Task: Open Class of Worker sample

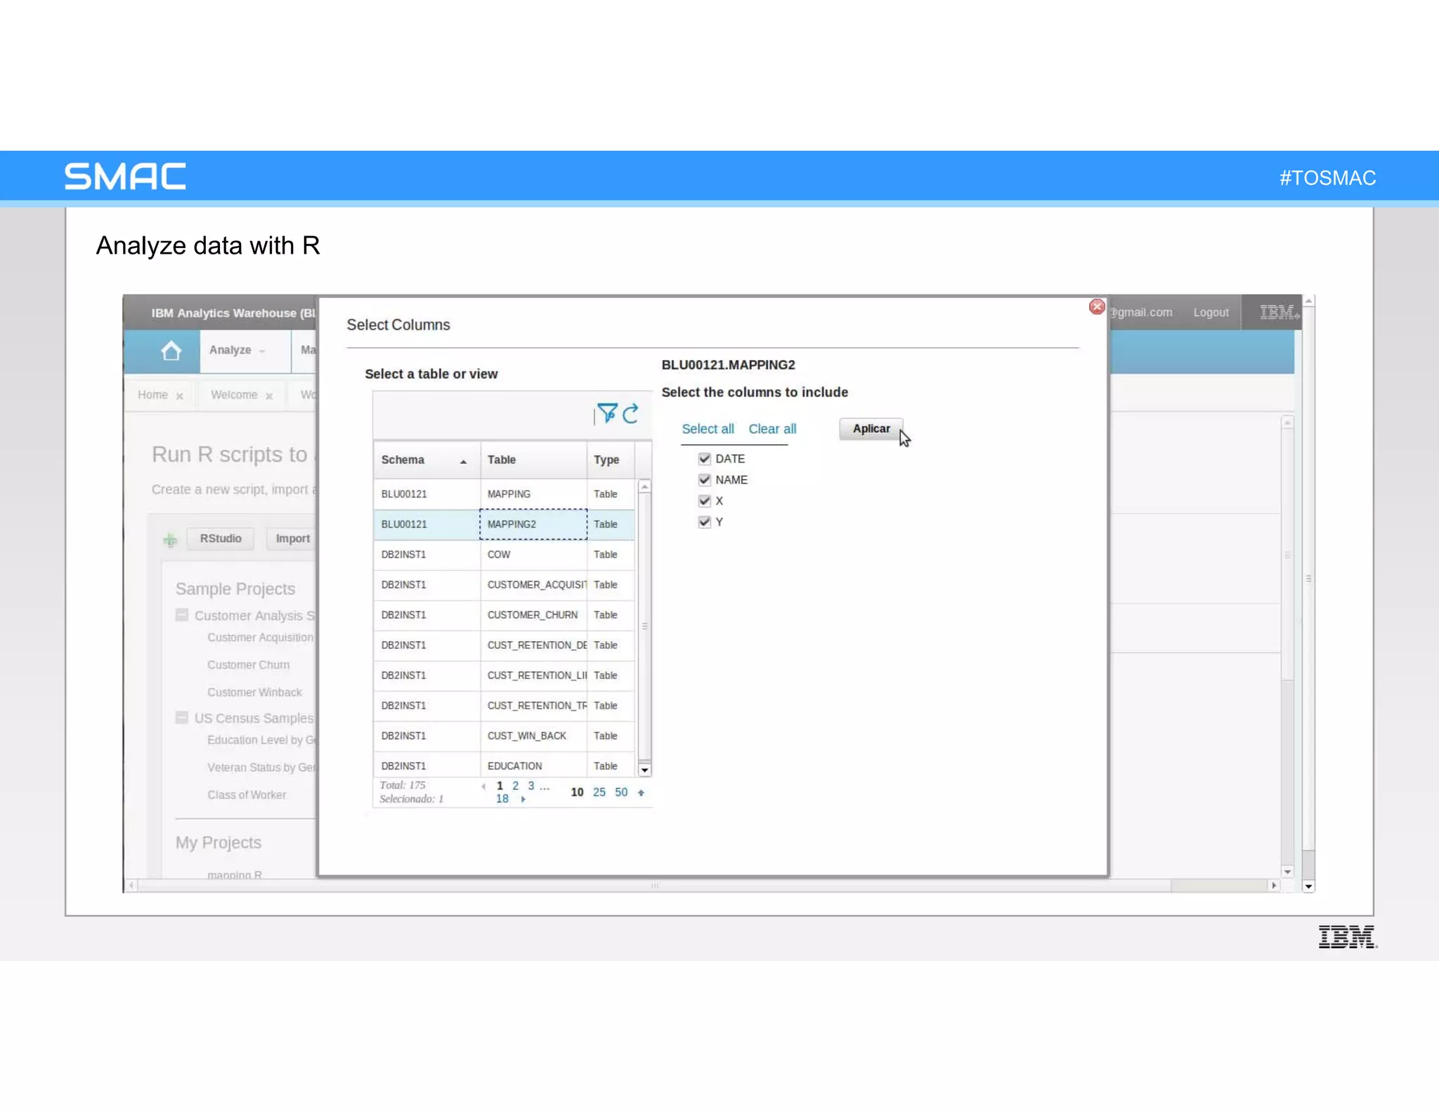Action: point(247,795)
